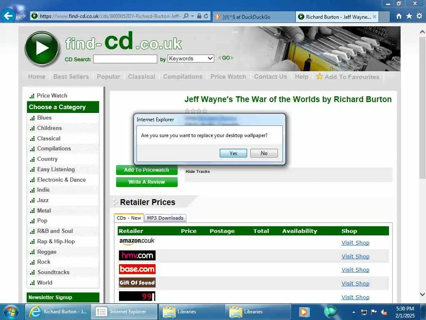Viewport: 426px width, 320px height.
Task: Close the Richard Burton tab
Action: 374,17
